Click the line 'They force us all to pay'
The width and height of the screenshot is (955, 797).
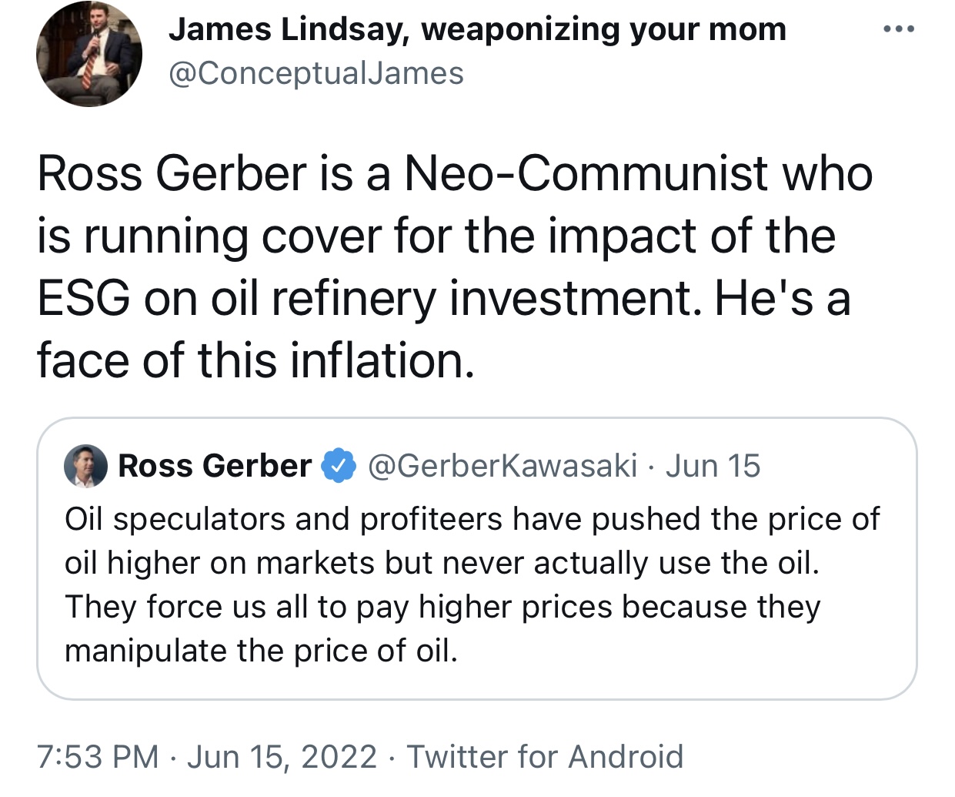click(x=442, y=607)
